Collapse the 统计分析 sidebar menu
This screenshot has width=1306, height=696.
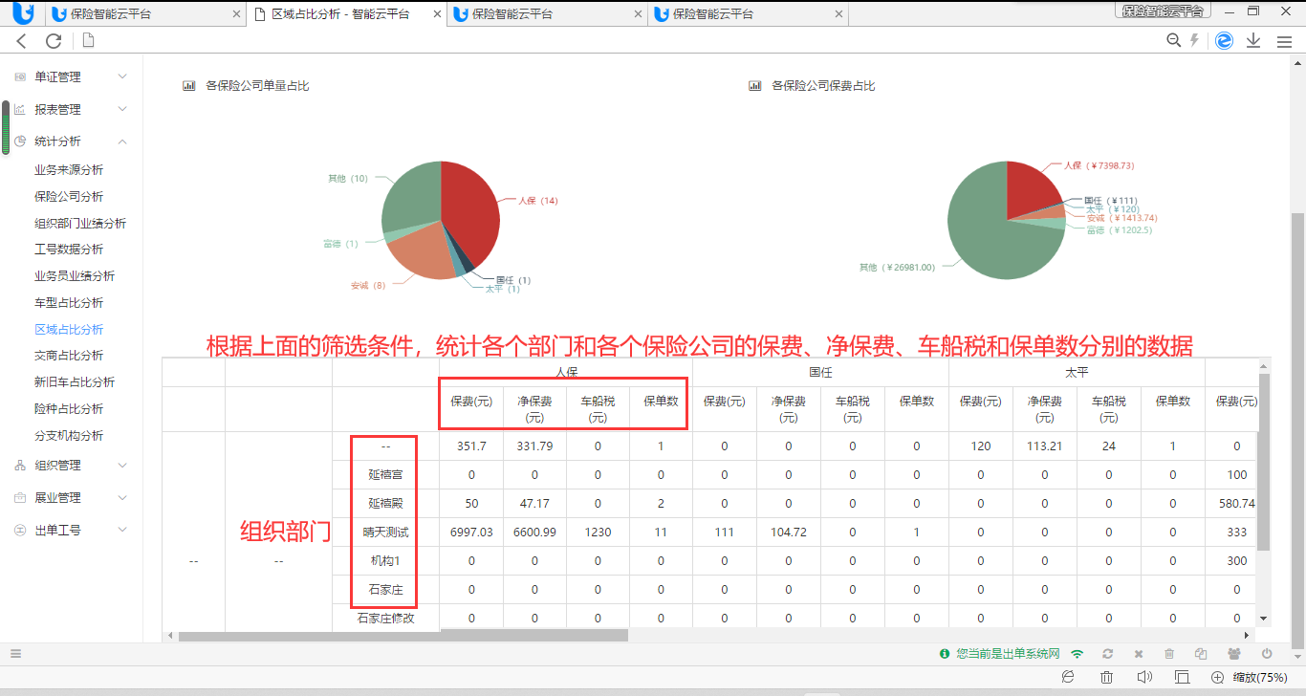click(x=72, y=141)
